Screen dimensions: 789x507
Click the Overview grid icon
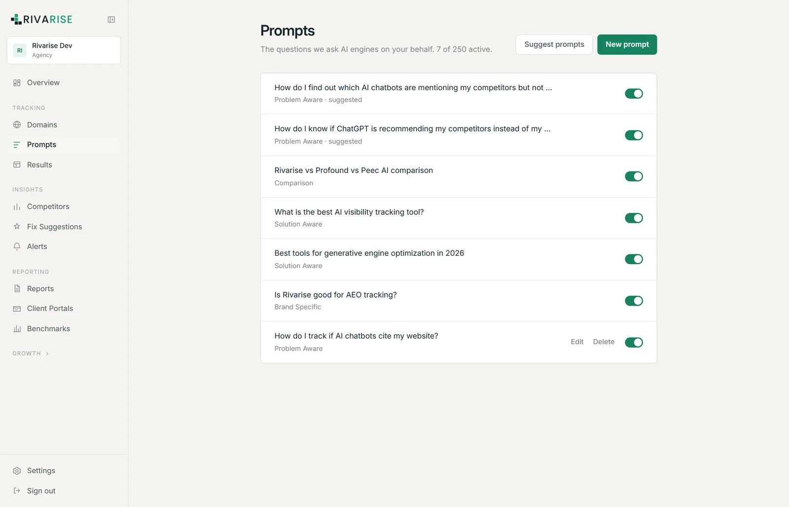17,83
